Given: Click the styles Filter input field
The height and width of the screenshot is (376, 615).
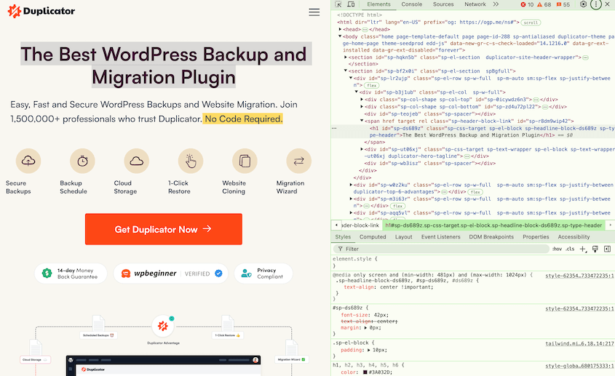Looking at the screenshot, I should point(441,249).
